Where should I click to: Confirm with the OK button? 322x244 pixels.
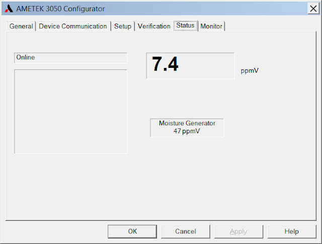pyautogui.click(x=132, y=231)
